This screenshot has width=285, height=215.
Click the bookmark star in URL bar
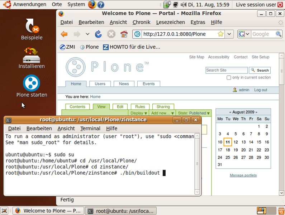[x=220, y=34]
